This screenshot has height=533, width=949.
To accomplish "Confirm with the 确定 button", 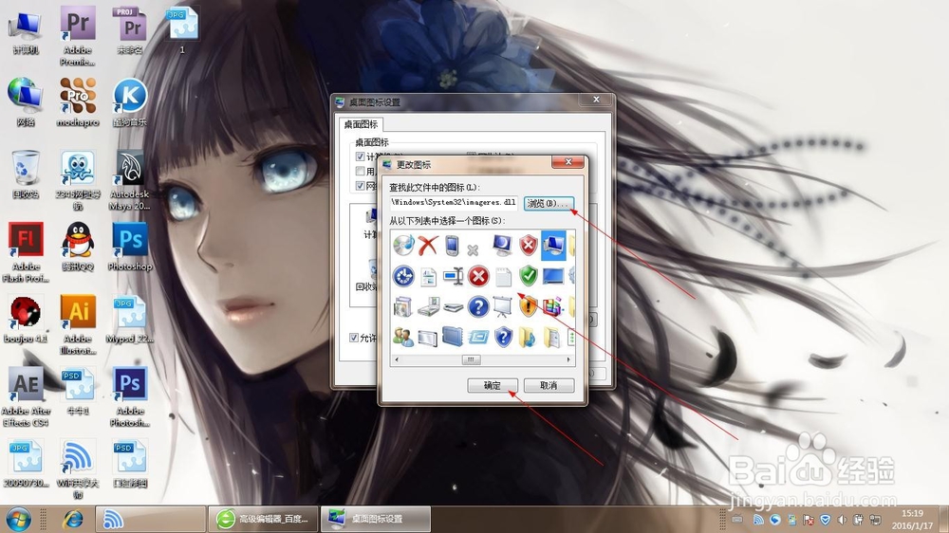I will tap(492, 385).
